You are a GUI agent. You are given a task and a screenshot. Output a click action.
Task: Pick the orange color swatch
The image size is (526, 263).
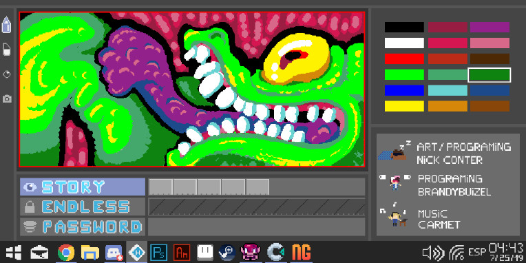pos(448,106)
